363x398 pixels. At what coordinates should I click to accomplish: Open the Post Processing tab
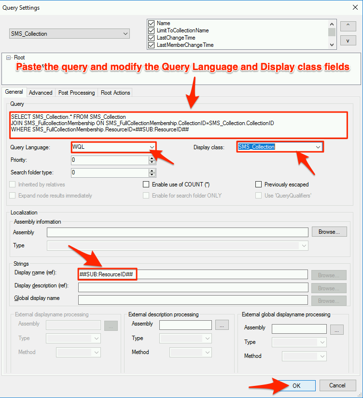(76, 93)
